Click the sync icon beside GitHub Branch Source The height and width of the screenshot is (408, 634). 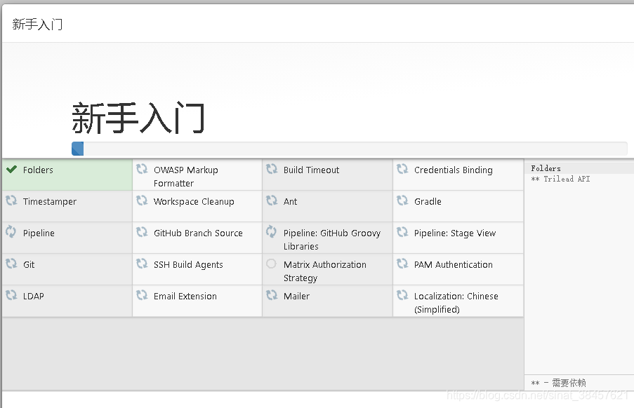142,231
